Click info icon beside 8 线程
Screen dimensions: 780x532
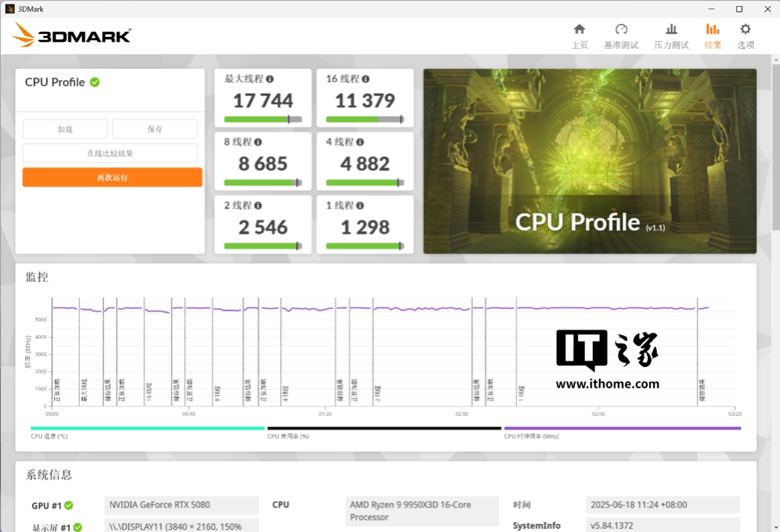tap(258, 142)
